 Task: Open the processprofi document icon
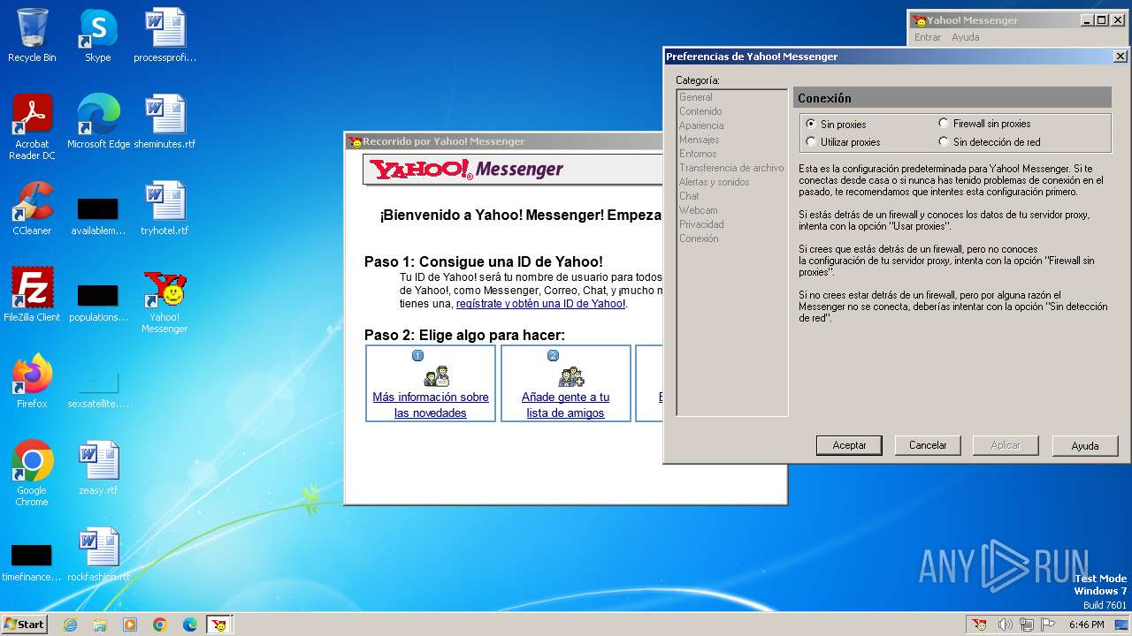click(164, 35)
